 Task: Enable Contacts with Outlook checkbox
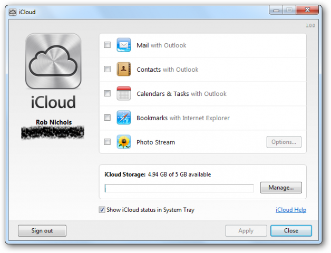pos(108,69)
